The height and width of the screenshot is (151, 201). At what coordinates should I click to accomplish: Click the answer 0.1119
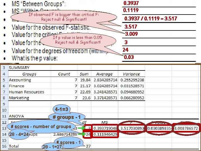(131, 10)
